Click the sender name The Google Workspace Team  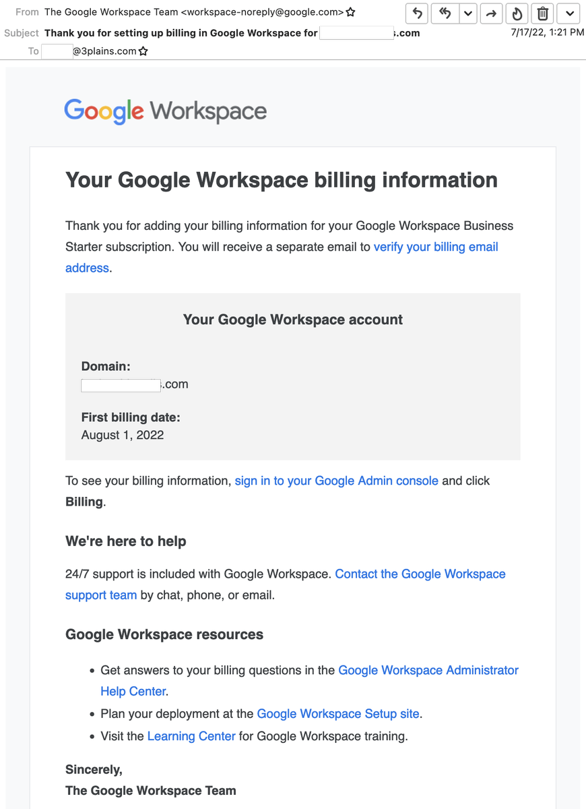(x=111, y=12)
